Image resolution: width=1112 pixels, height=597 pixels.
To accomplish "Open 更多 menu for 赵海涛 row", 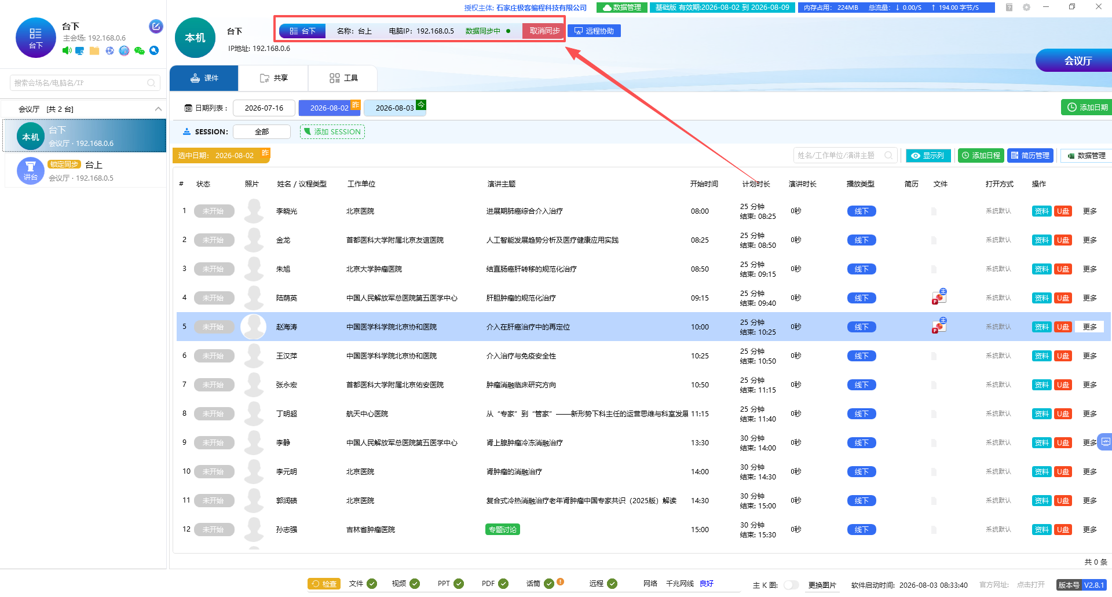I will 1089,327.
